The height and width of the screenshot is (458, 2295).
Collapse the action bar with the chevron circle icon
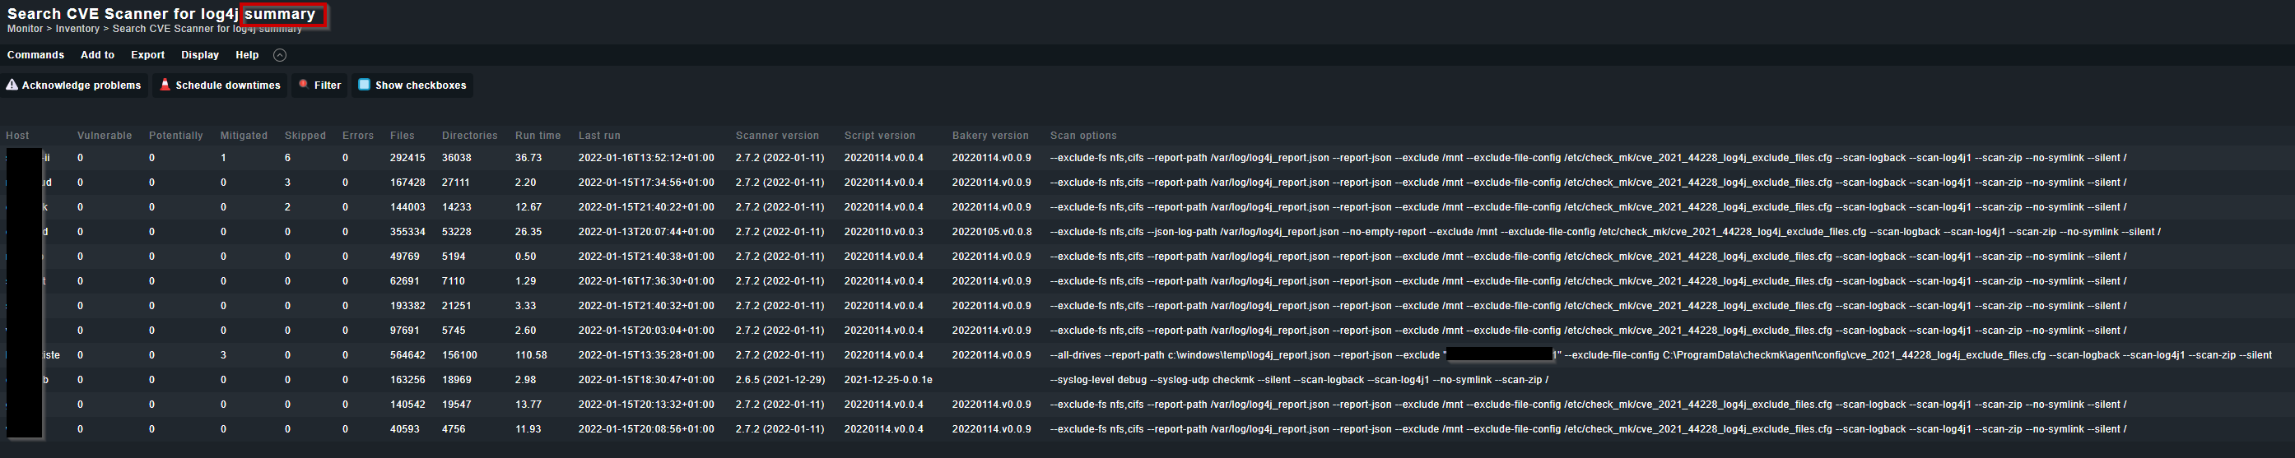click(x=280, y=55)
